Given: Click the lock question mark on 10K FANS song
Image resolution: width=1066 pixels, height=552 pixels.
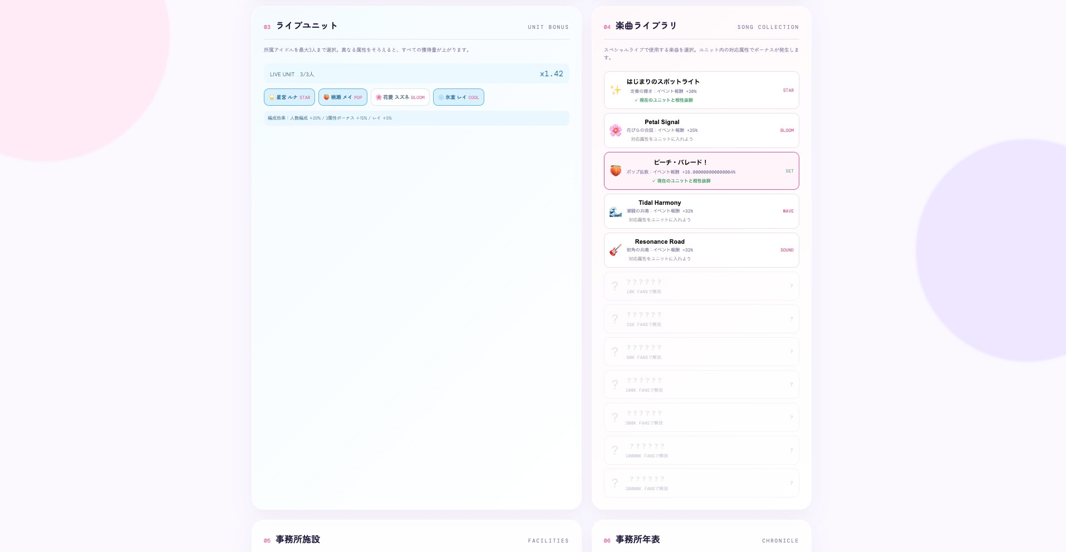Looking at the screenshot, I should coord(615,286).
